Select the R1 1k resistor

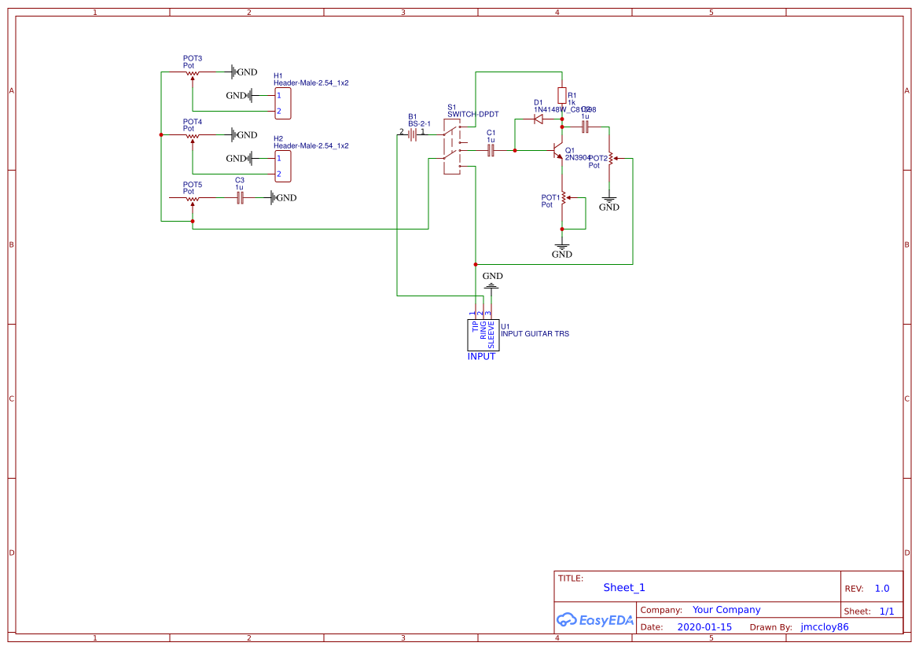tap(562, 95)
